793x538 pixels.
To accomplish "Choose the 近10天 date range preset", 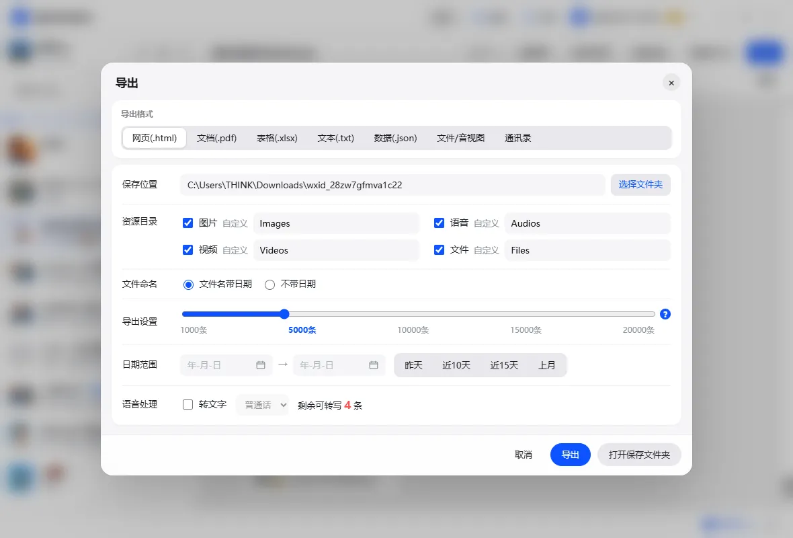I will [456, 365].
